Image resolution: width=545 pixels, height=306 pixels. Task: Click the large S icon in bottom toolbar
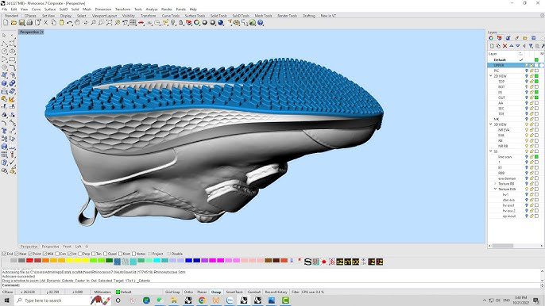[x=307, y=262]
